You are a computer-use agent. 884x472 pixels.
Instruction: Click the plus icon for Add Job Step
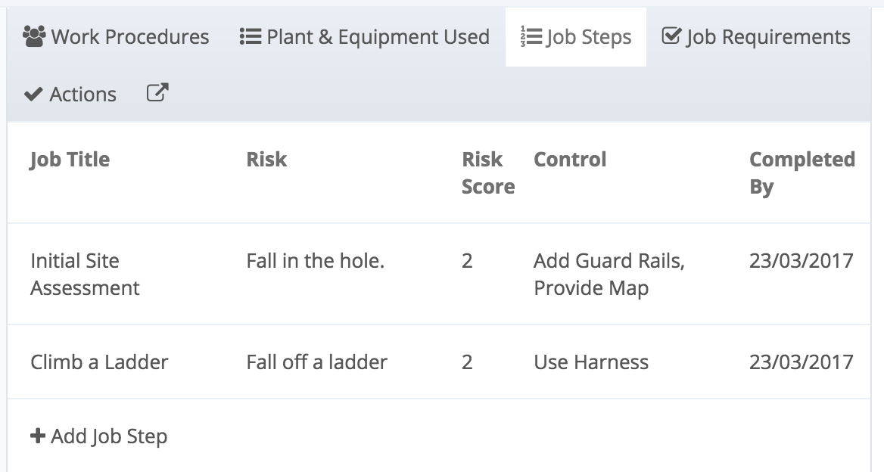(x=38, y=436)
